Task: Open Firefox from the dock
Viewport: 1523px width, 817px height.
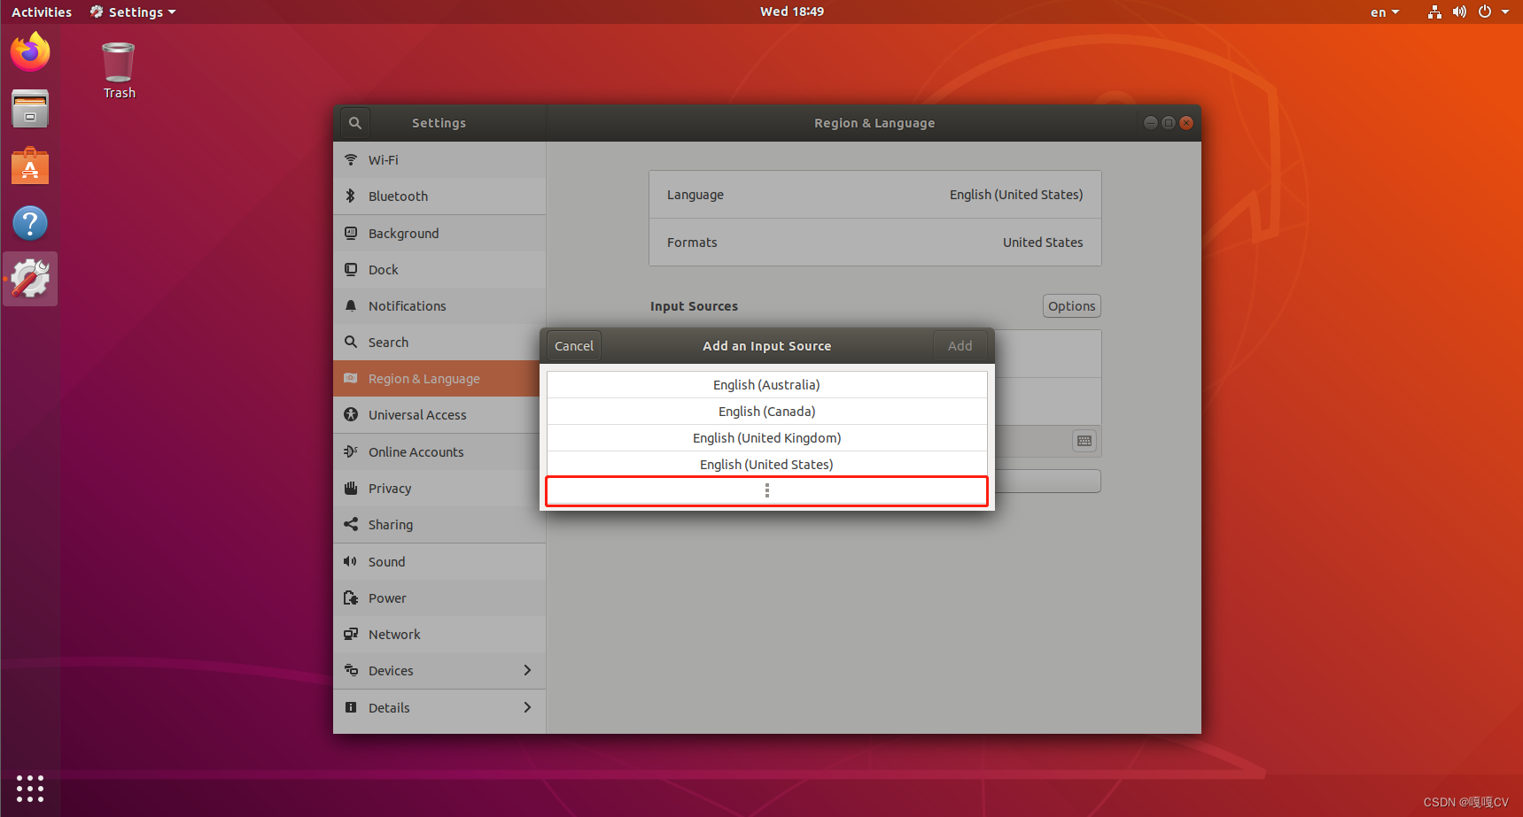Action: pos(30,51)
